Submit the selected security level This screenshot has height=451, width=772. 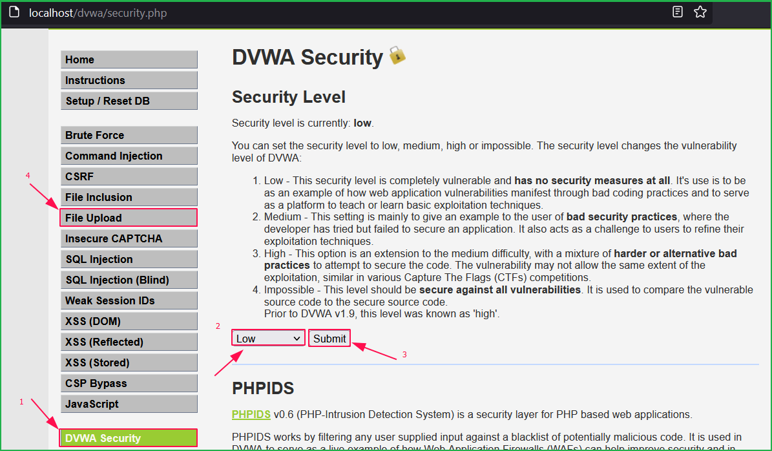point(329,337)
